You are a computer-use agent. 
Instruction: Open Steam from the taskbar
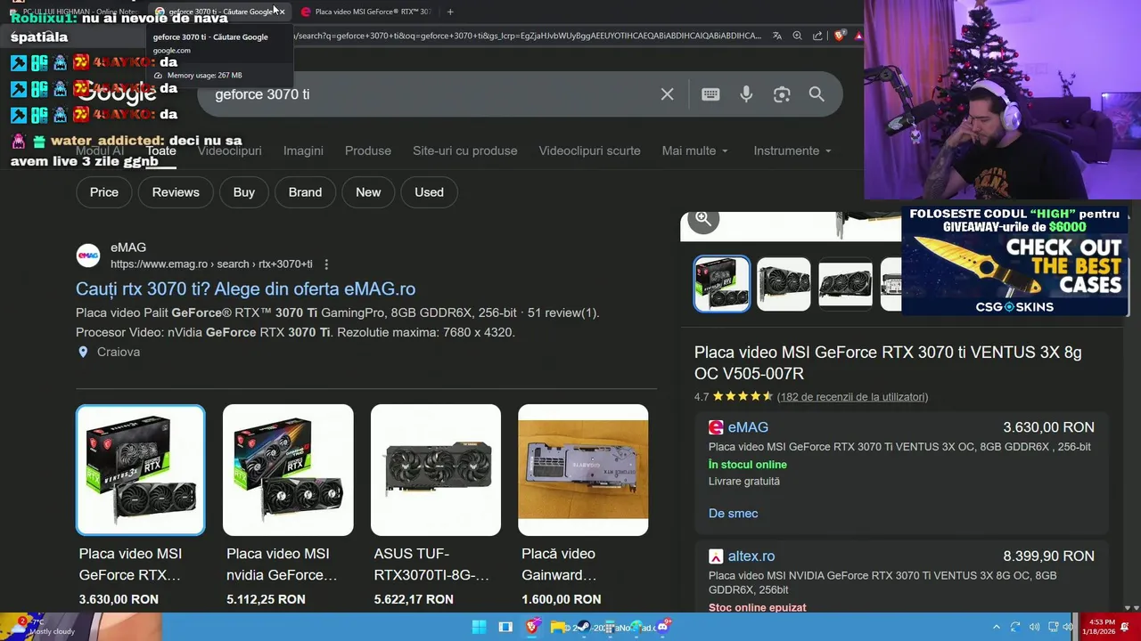coord(583,627)
